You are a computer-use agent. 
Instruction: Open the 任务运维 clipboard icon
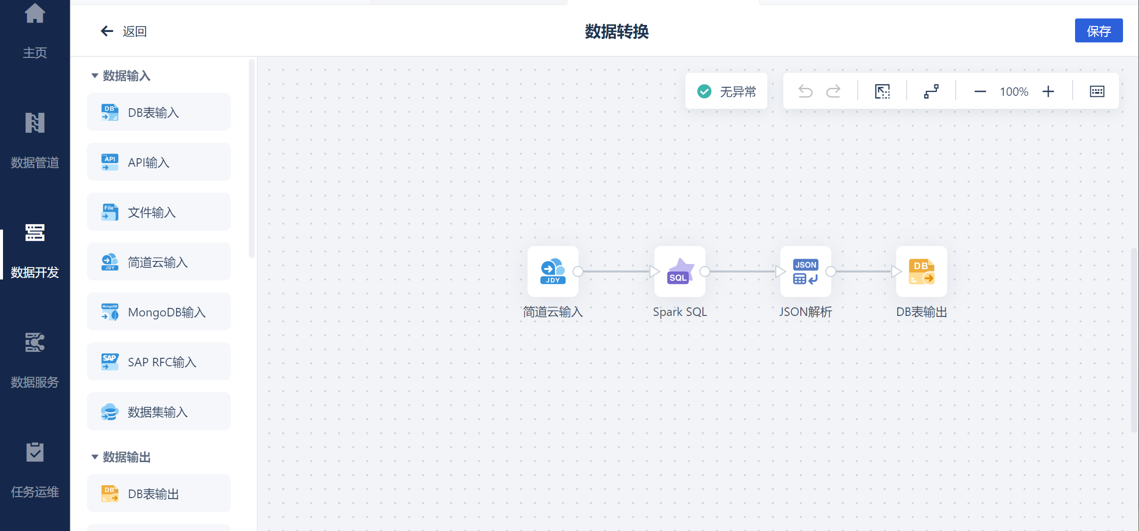coord(35,452)
